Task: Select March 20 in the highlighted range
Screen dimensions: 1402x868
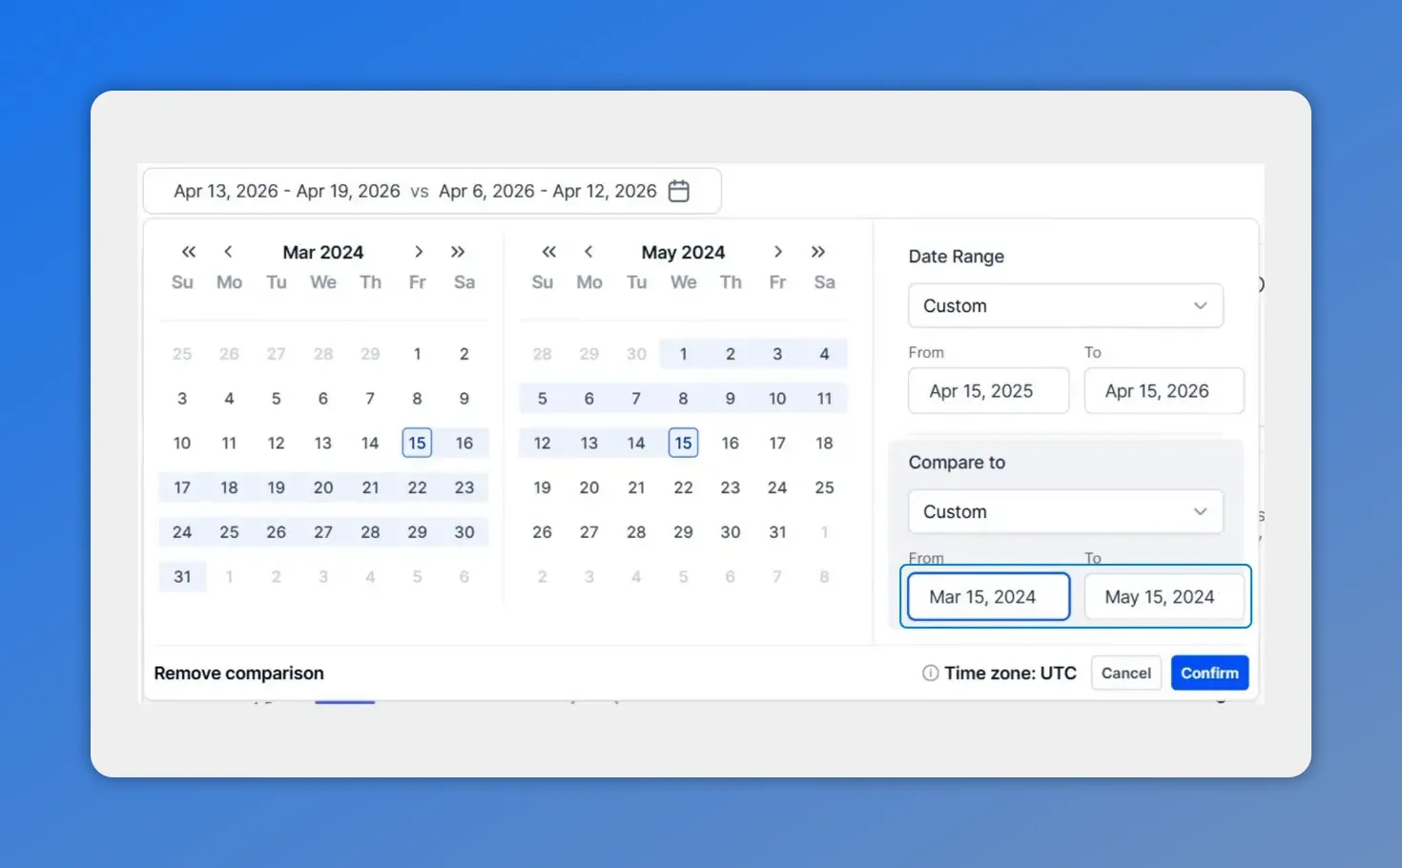Action: pos(322,487)
